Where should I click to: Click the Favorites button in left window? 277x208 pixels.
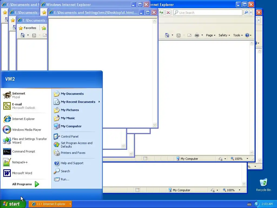(x=28, y=28)
